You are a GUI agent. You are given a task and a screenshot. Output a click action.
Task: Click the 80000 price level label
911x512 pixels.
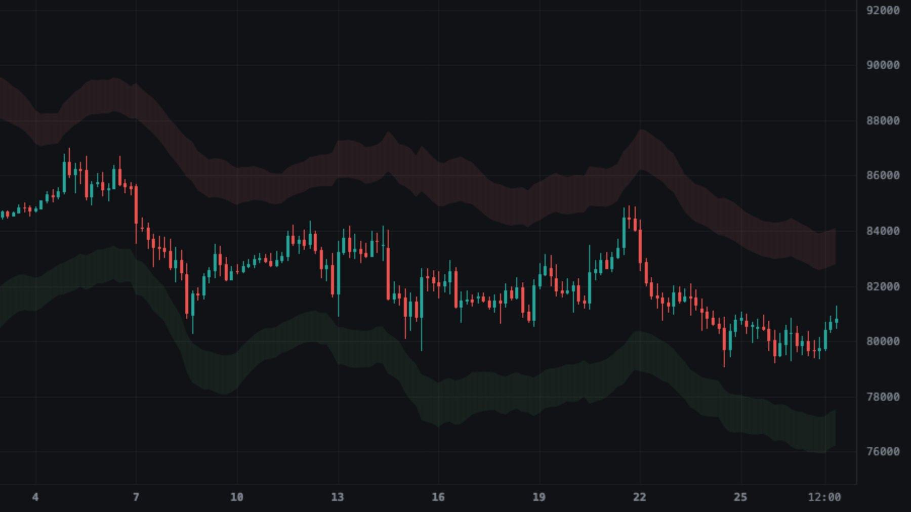pyautogui.click(x=883, y=342)
